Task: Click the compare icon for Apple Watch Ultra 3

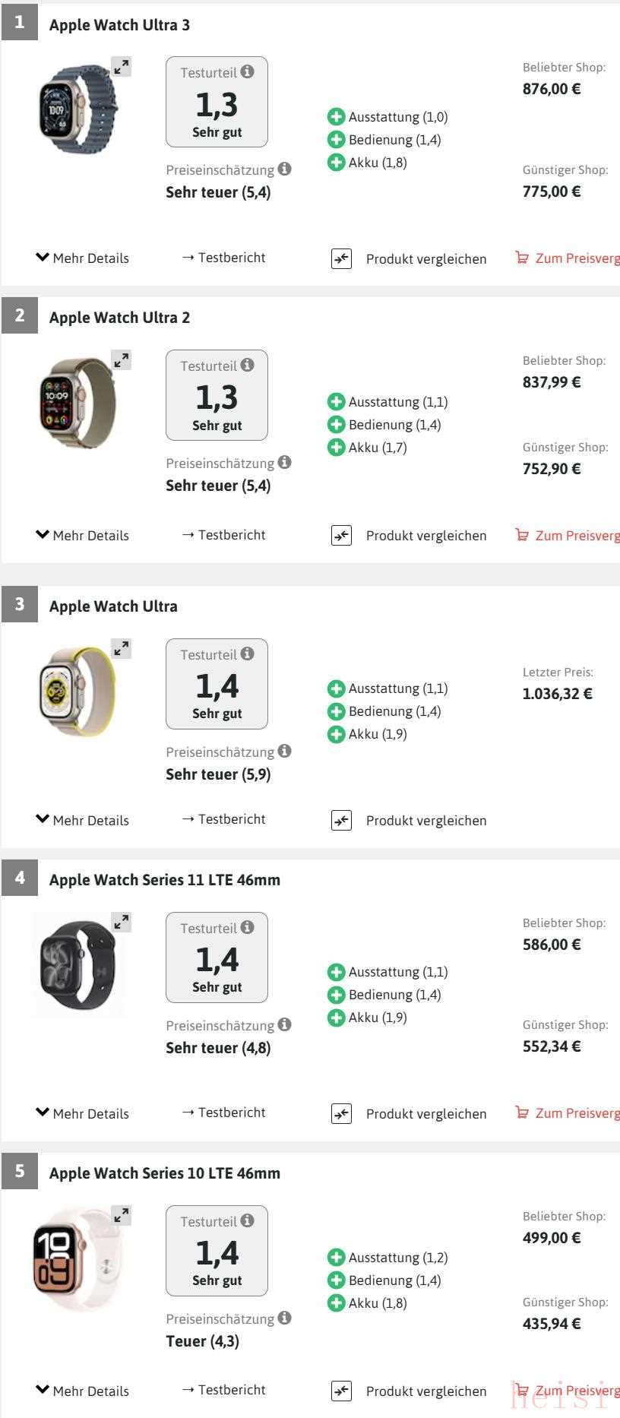Action: coord(342,259)
